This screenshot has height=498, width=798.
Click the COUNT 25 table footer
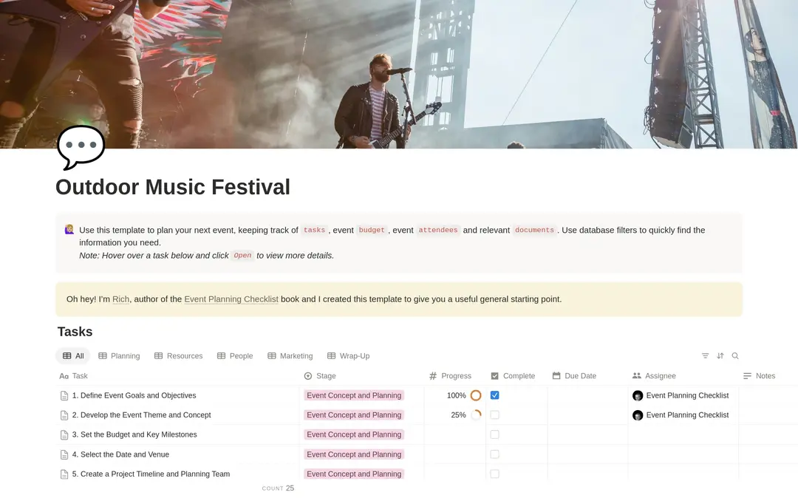(x=278, y=488)
